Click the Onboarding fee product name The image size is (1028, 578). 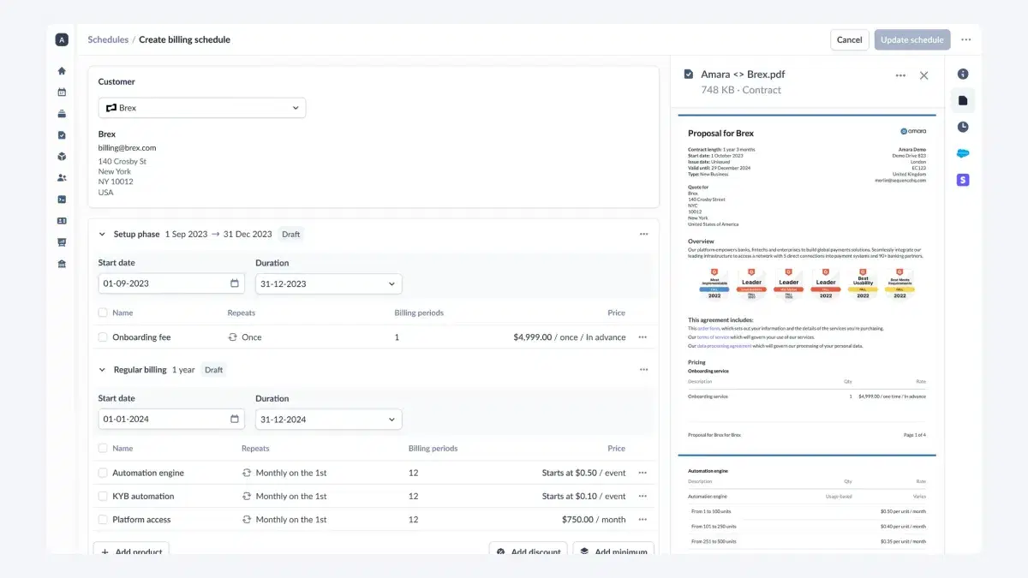(141, 337)
